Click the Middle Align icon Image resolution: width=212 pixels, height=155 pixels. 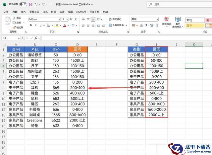(x=88, y=19)
